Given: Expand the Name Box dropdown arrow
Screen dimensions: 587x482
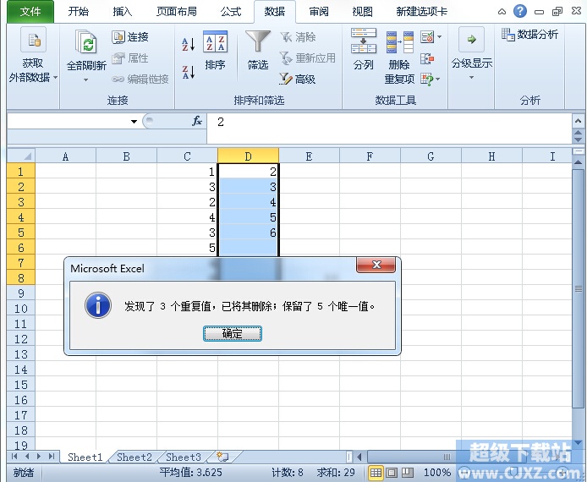Looking at the screenshot, I should (x=134, y=121).
